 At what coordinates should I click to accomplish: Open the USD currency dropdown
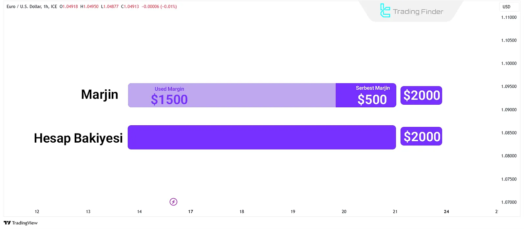[506, 7]
